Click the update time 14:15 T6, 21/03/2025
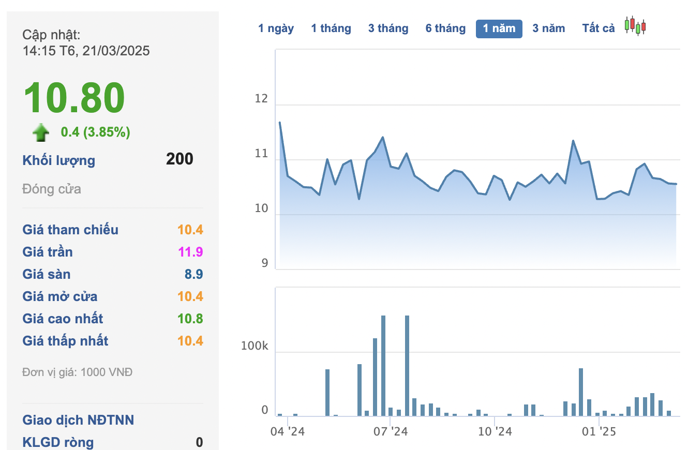688x450 pixels. coord(86,51)
